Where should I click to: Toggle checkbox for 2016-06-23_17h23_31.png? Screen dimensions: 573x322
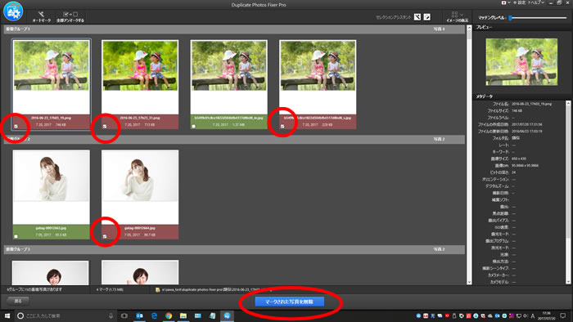point(105,127)
